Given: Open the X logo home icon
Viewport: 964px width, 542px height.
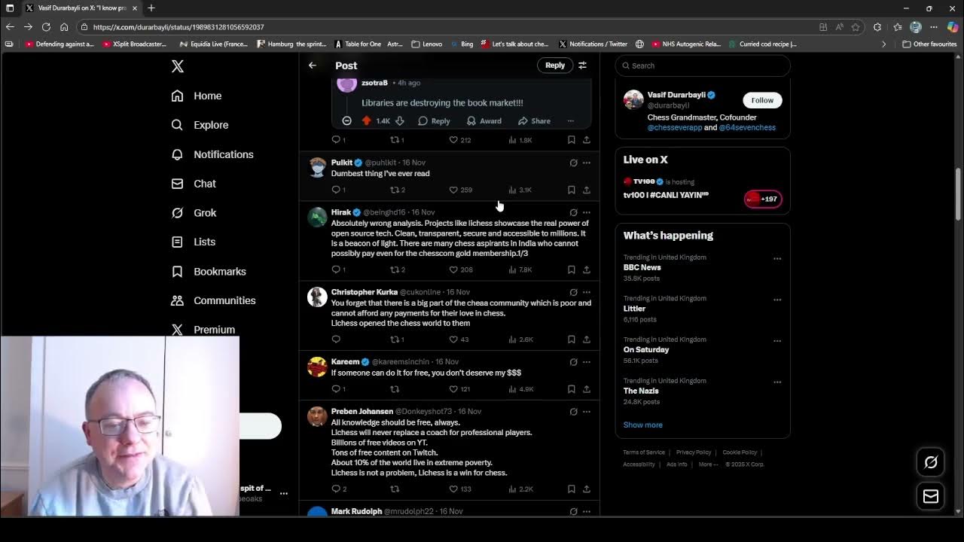Looking at the screenshot, I should click(x=178, y=66).
